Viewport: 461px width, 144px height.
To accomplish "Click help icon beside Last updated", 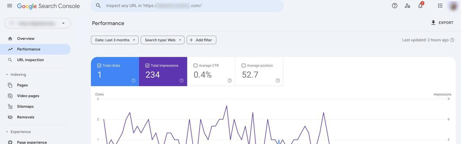I will 452,40.
